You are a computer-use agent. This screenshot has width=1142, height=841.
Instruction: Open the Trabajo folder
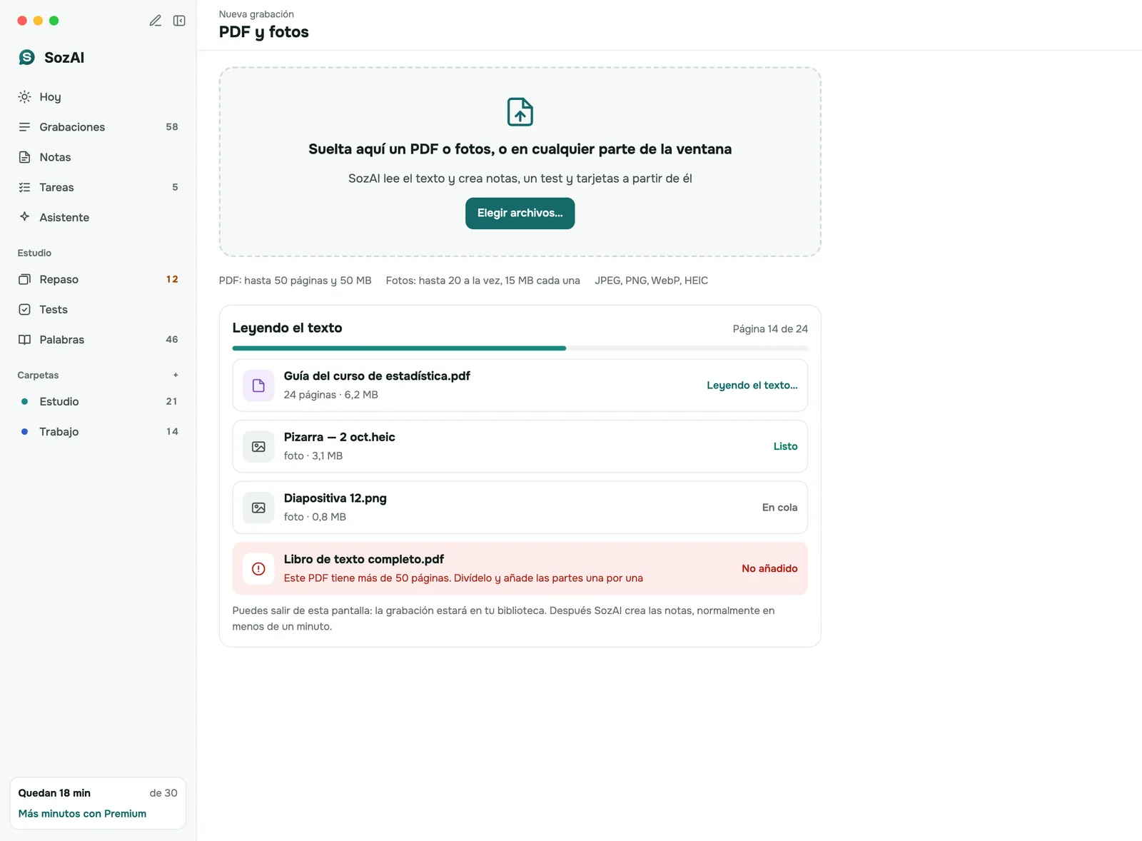tap(98, 431)
